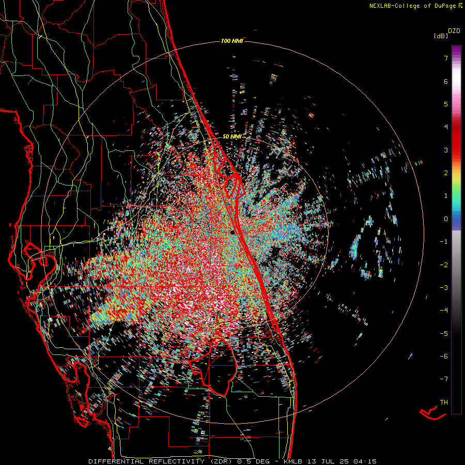
Task: Click the 6 value on the color scale
Action: (x=446, y=81)
